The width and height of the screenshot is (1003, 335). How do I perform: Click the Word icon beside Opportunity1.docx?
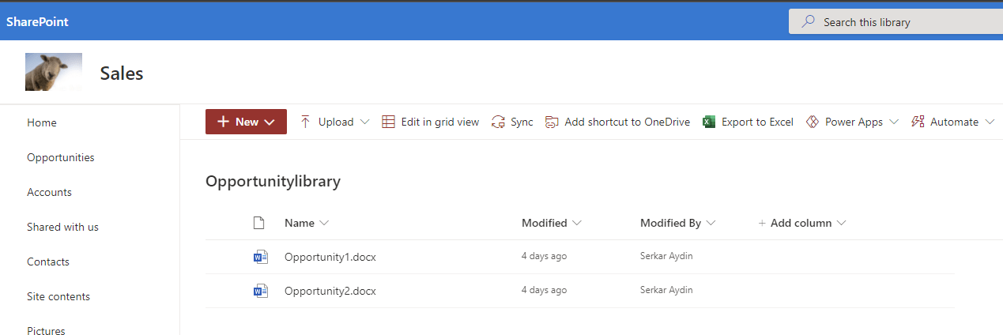pos(260,257)
